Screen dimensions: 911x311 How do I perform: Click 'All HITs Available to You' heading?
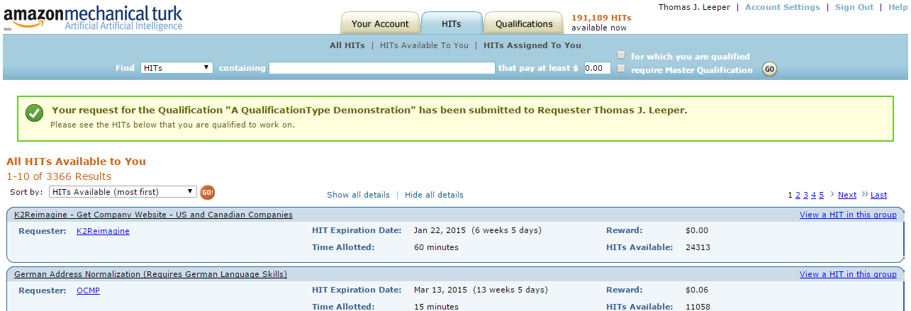pos(76,162)
